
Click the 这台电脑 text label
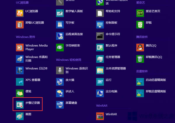[x=111, y=91]
